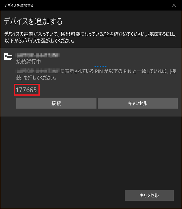Click the title bar text デバイスを追加する

pos(19,6)
